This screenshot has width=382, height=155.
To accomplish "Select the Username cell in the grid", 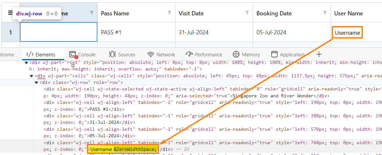I will (x=347, y=33).
